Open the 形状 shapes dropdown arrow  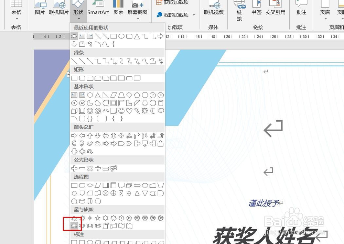(78, 20)
